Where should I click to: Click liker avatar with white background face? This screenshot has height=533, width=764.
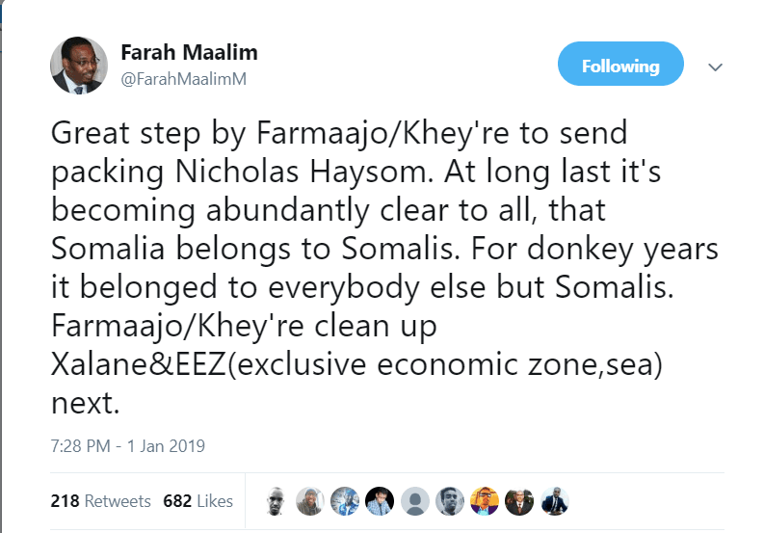coord(277,500)
